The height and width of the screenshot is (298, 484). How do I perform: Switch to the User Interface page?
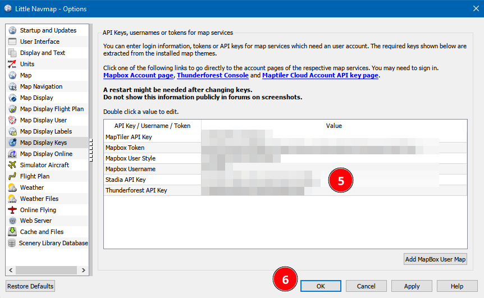(x=40, y=42)
